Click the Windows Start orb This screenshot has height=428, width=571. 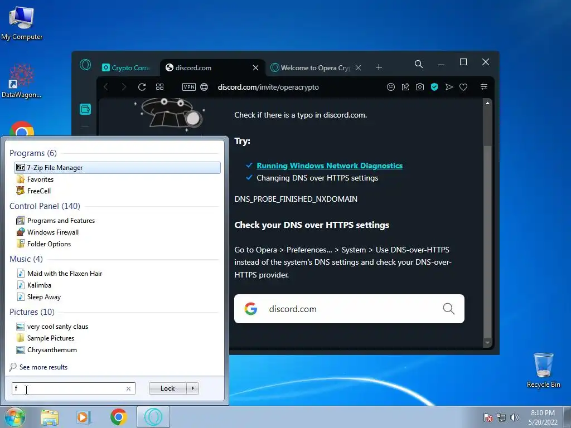[14, 417]
